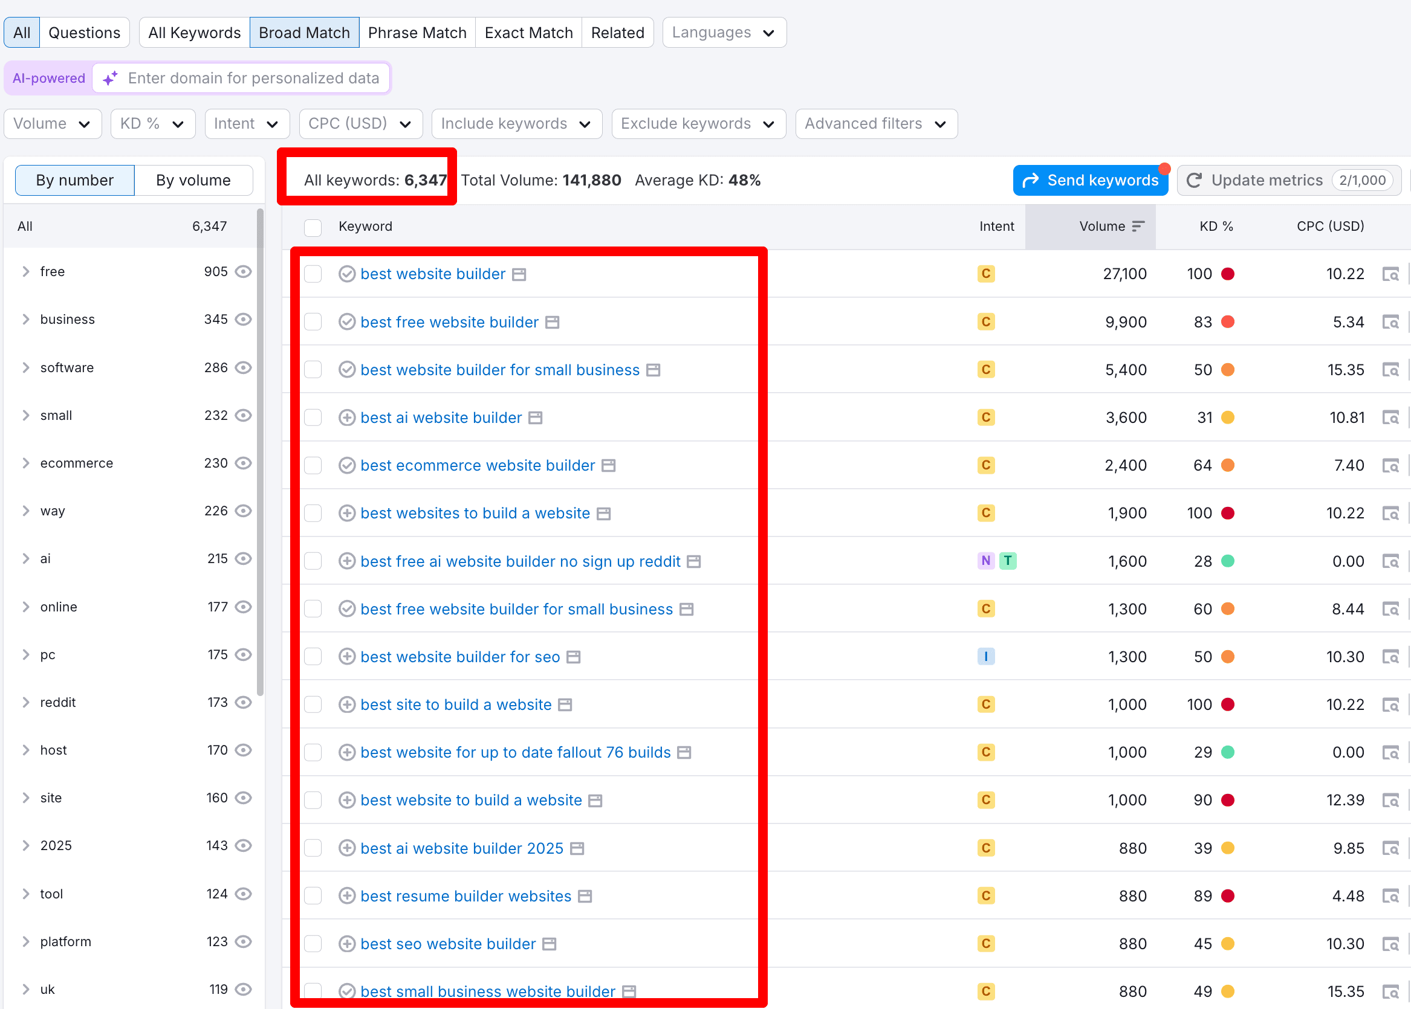Expand the Advanced filters dropdown
This screenshot has width=1411, height=1009.
(x=875, y=123)
